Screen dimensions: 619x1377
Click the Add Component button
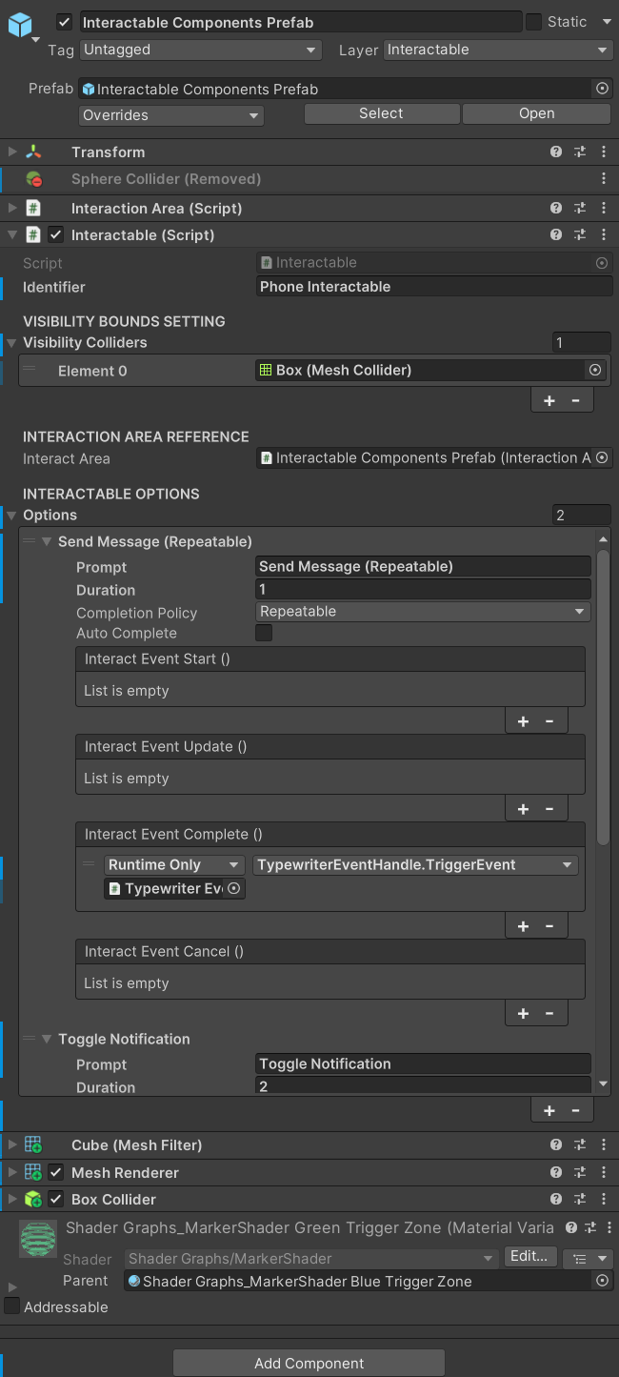pyautogui.click(x=309, y=1363)
